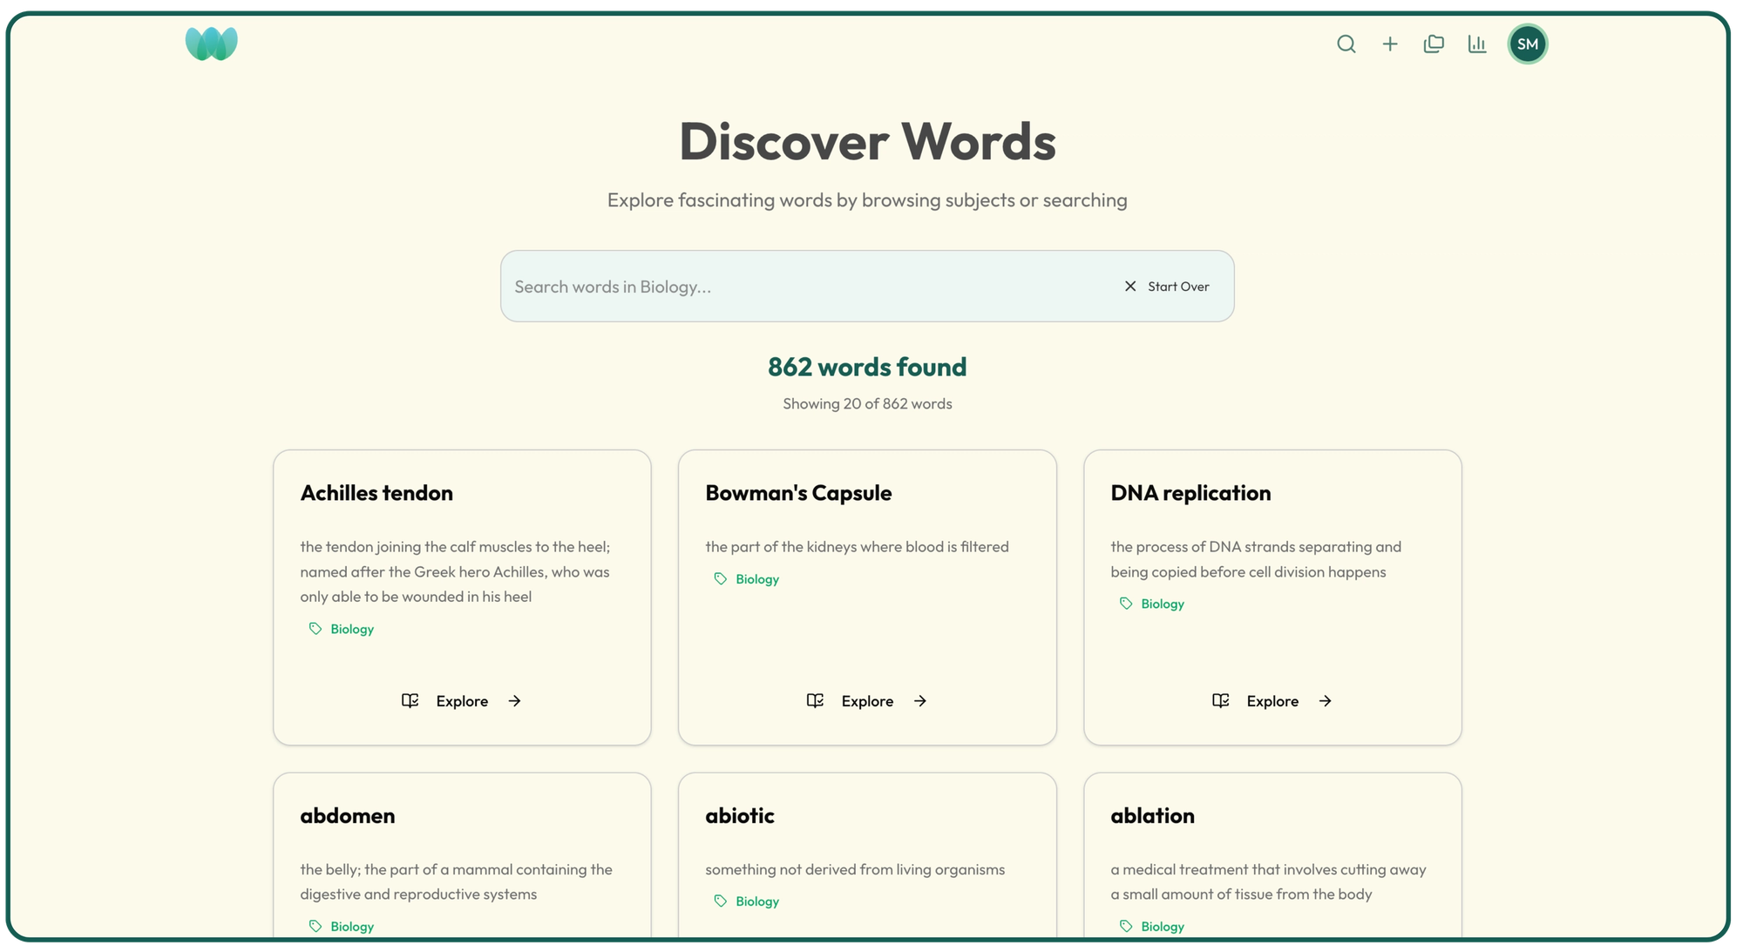
Task: Click arrow icon on DNA replication card
Action: click(x=1325, y=701)
